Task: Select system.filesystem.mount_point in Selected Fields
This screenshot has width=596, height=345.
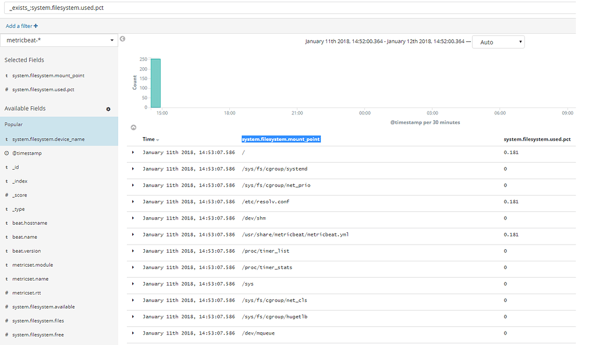Action: [48, 76]
